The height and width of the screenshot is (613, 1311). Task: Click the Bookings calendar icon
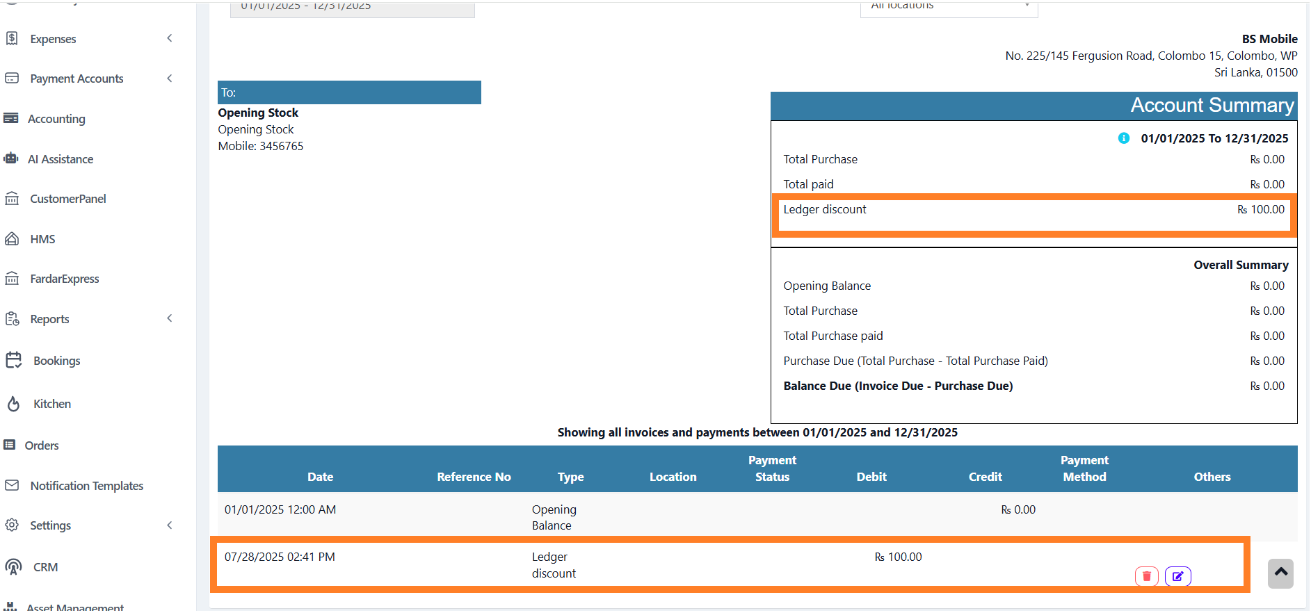(x=13, y=360)
